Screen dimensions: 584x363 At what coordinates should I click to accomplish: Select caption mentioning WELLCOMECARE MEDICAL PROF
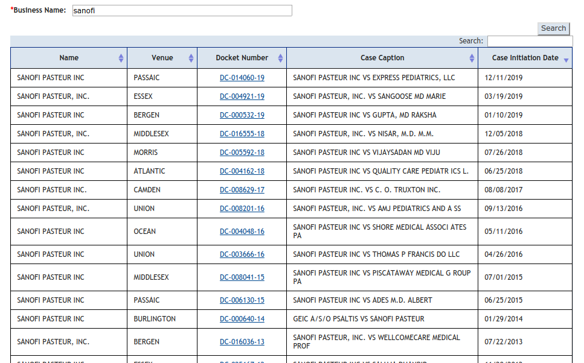point(376,342)
